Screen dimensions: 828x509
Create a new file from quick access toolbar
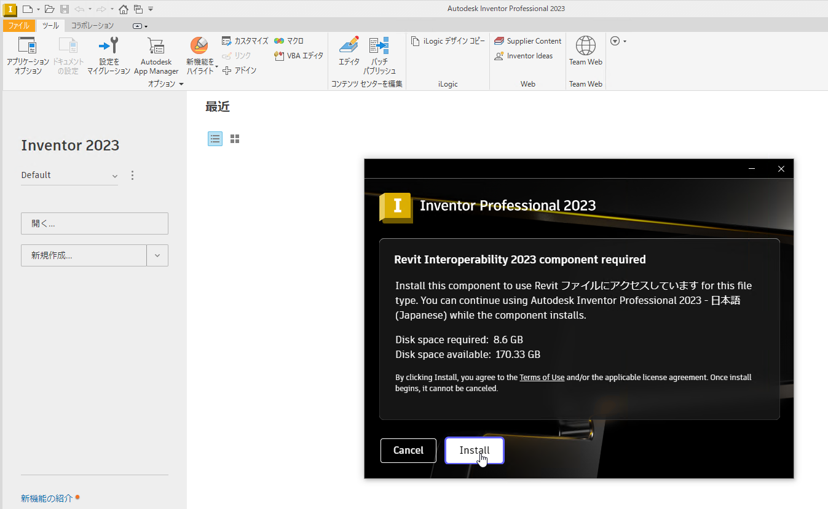(27, 9)
